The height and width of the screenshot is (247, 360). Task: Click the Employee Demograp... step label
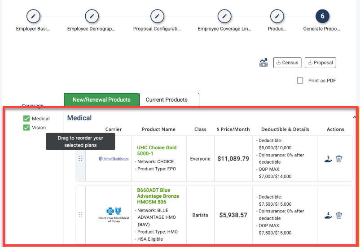tap(91, 29)
